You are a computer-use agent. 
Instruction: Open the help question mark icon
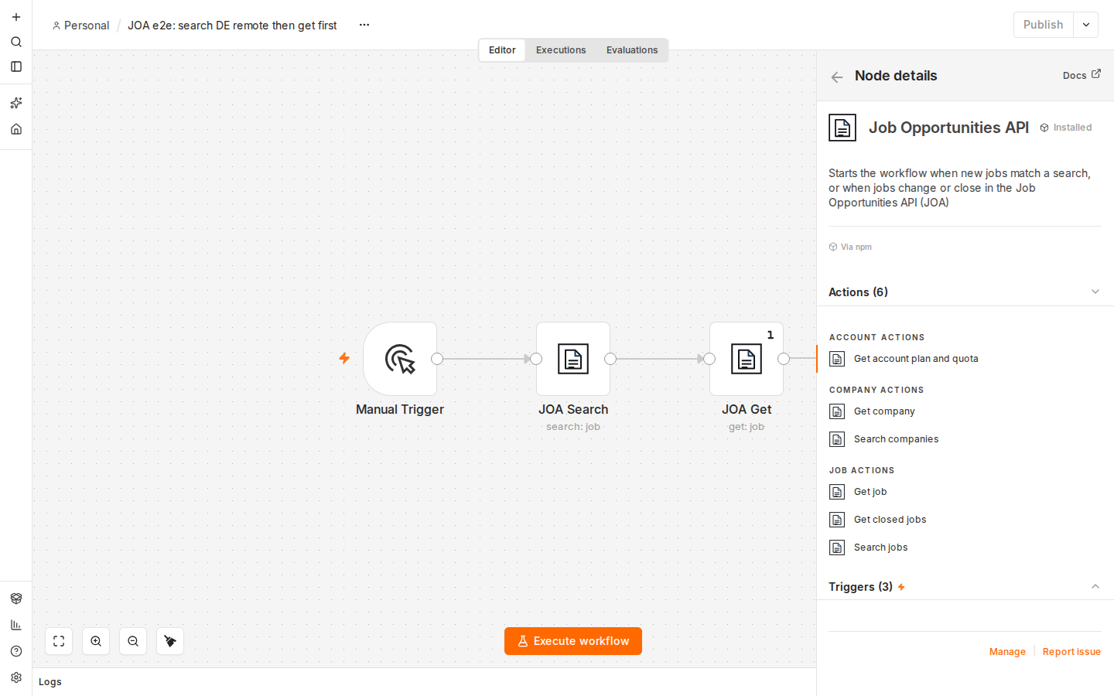pyautogui.click(x=16, y=651)
